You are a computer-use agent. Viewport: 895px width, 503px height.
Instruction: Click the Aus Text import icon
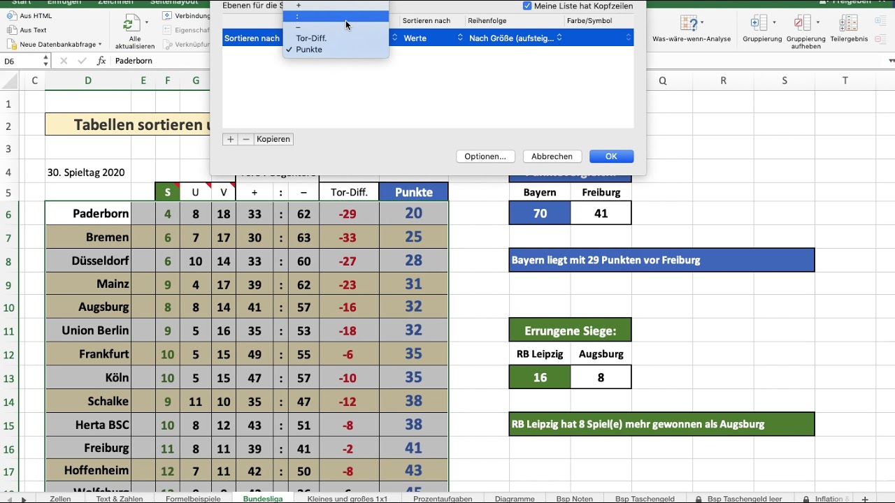coord(12,30)
